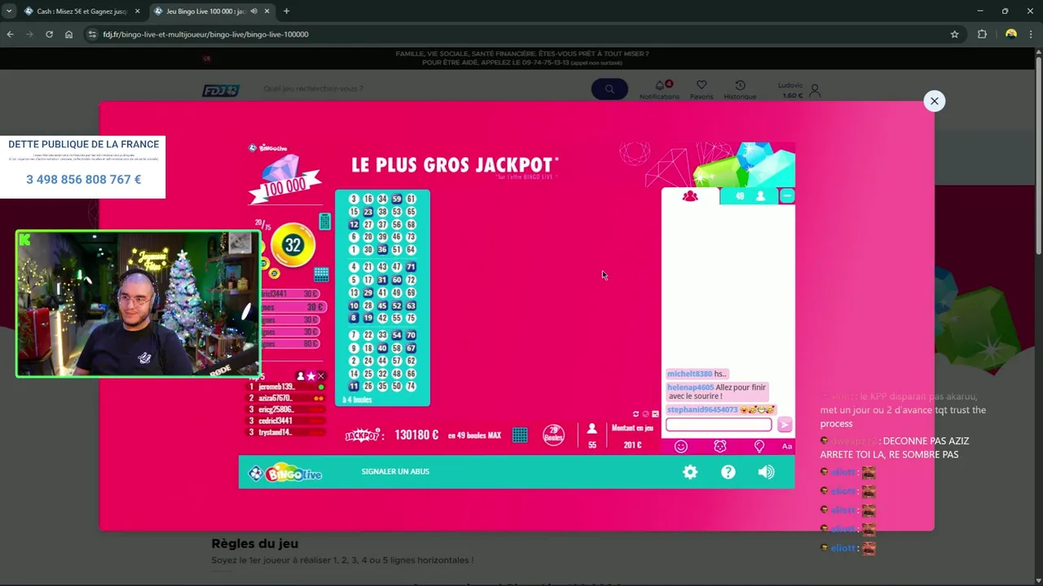Click the players count person icon
1043x586 pixels.
click(x=592, y=429)
